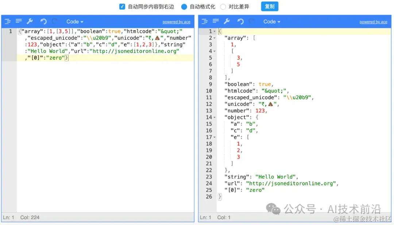Open the powered by ace link in left editor

[x=177, y=22]
